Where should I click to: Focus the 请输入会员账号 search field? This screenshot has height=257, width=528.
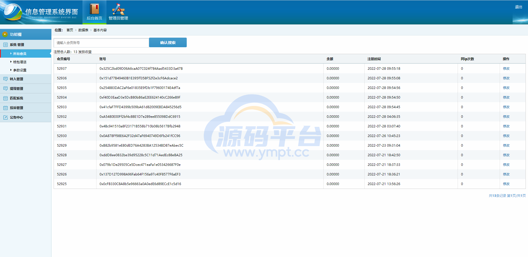point(101,43)
